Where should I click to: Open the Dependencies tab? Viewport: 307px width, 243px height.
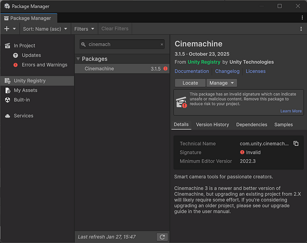click(251, 124)
